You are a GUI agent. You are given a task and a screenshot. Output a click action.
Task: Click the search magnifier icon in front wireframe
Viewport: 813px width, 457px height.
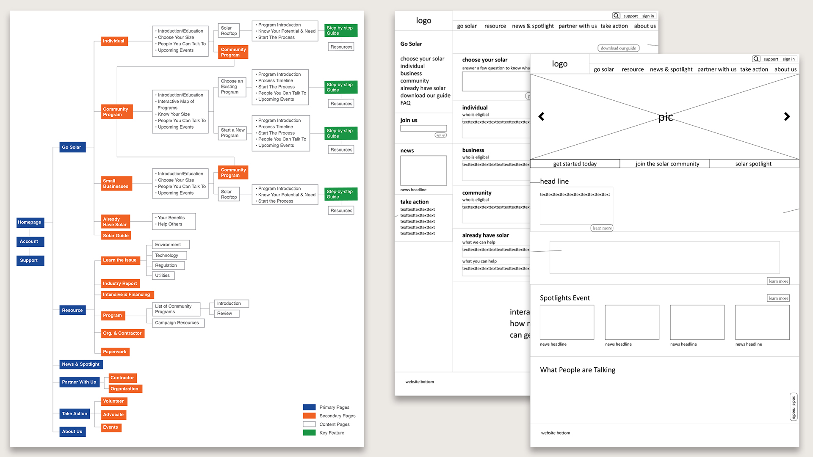coord(756,59)
